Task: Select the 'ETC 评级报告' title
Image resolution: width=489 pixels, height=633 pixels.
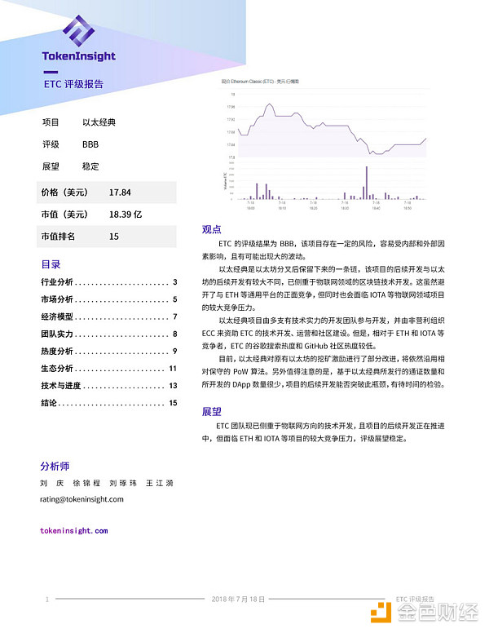Action: coord(73,84)
